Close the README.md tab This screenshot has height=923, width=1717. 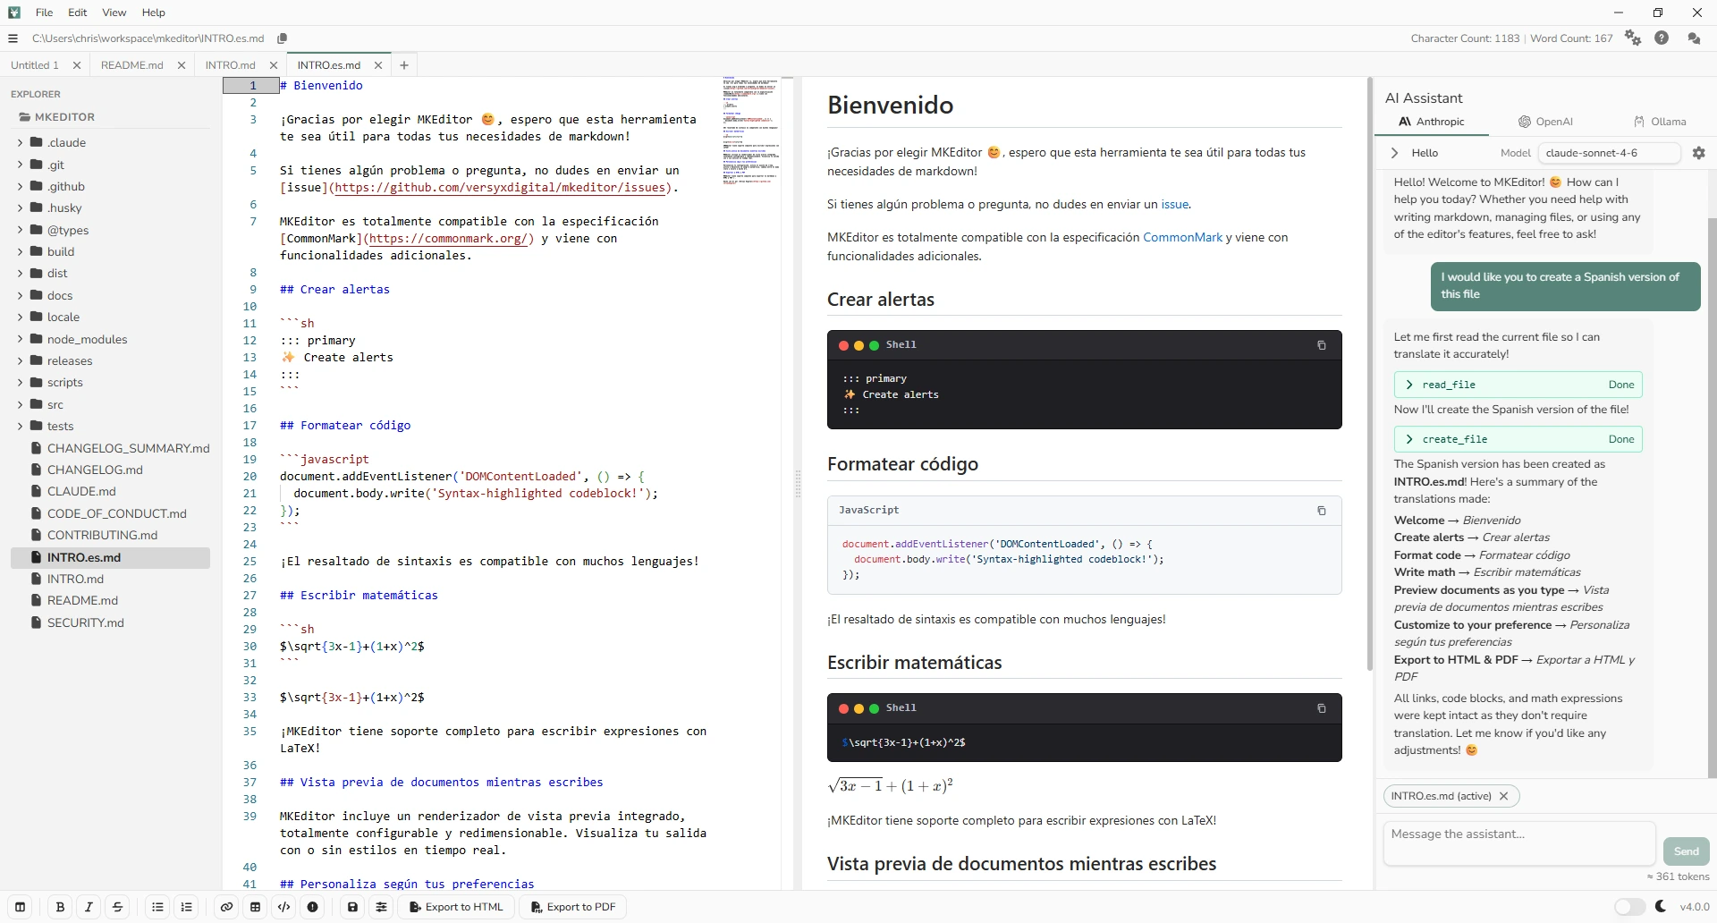click(182, 65)
